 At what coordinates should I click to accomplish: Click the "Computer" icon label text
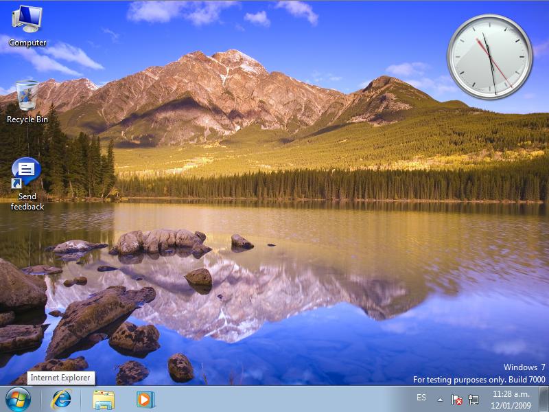click(27, 43)
